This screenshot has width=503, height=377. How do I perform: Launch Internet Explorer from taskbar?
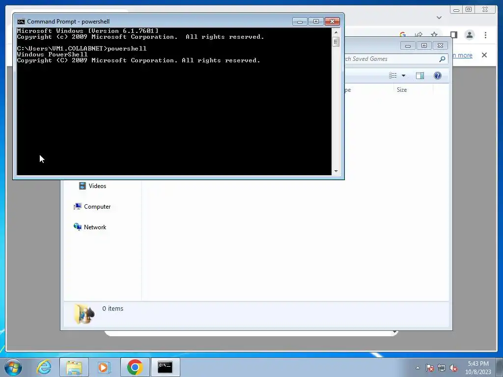pos(44,367)
